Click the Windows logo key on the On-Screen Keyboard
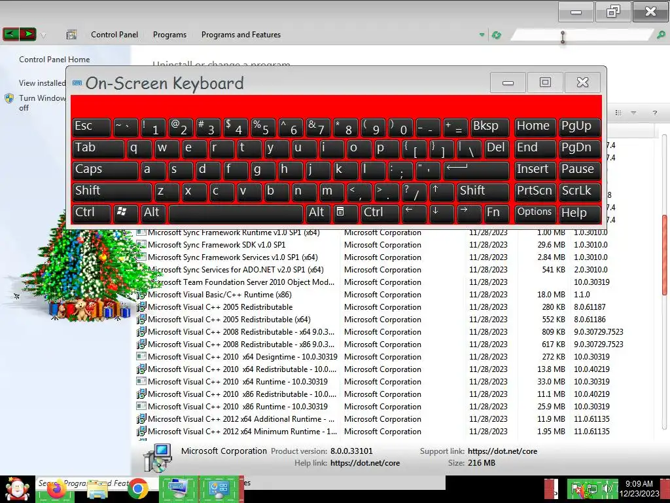Viewport: 670px width, 503px height. tap(126, 213)
